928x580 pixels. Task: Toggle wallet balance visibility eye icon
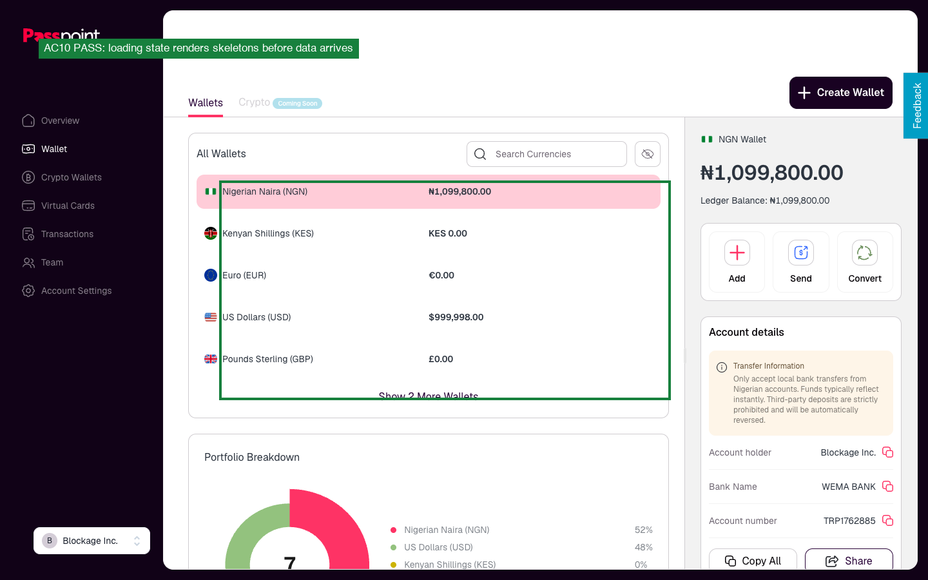coord(648,154)
